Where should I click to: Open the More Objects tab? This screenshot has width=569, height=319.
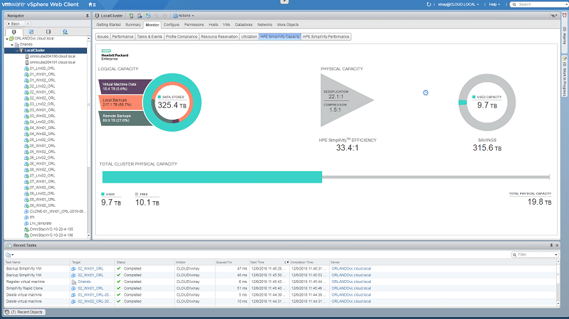288,25
